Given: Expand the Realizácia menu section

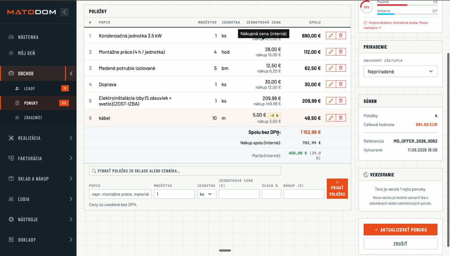Looking at the screenshot, I should (x=71, y=138).
